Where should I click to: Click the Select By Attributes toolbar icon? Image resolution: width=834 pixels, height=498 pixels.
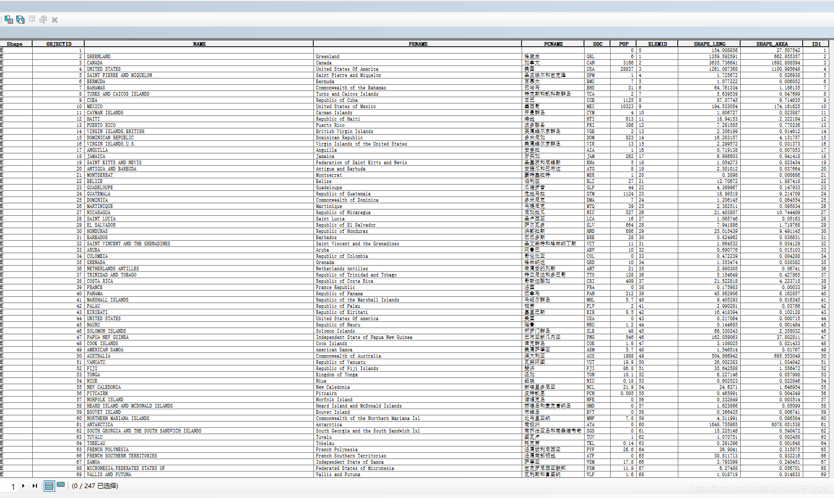click(x=9, y=19)
